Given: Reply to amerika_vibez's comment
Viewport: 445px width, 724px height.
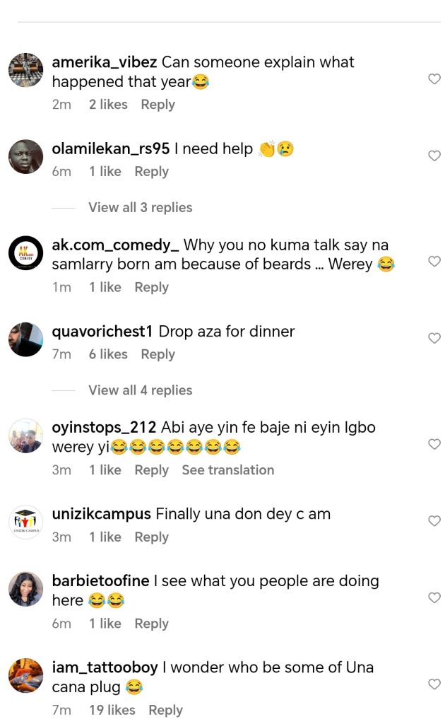Looking at the screenshot, I should point(158,105).
